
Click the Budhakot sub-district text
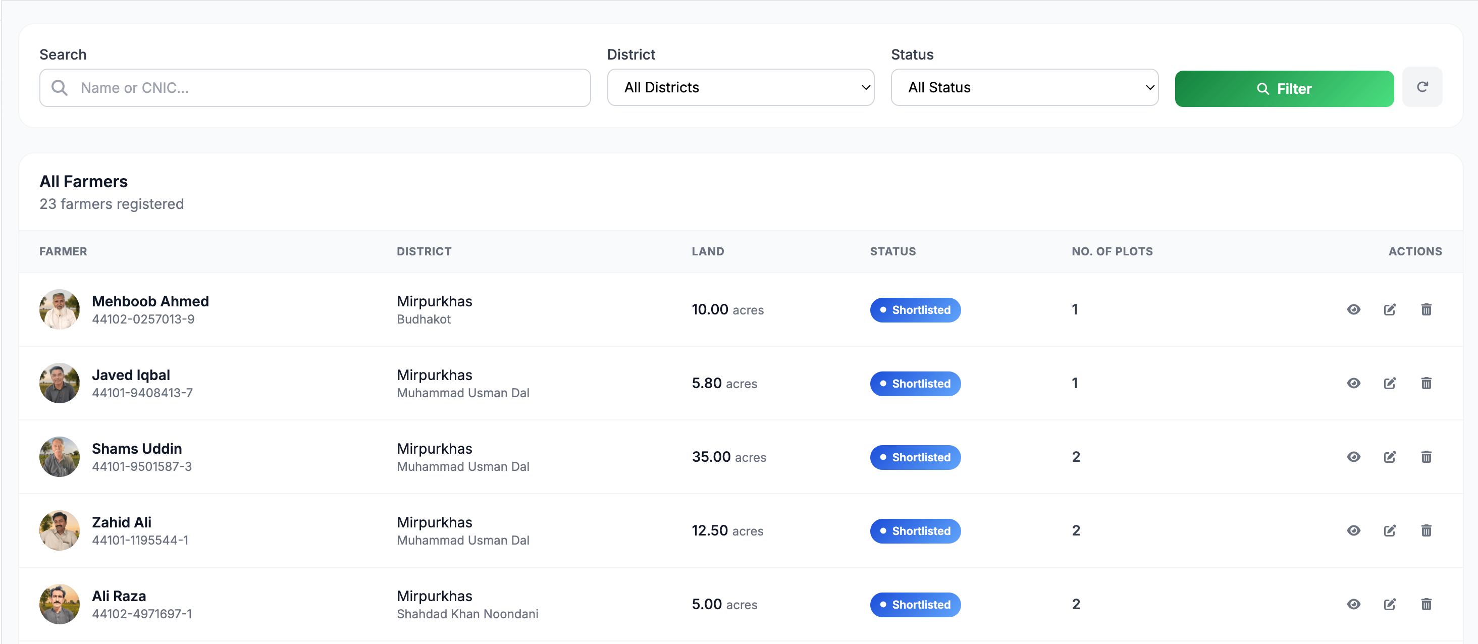coord(424,319)
